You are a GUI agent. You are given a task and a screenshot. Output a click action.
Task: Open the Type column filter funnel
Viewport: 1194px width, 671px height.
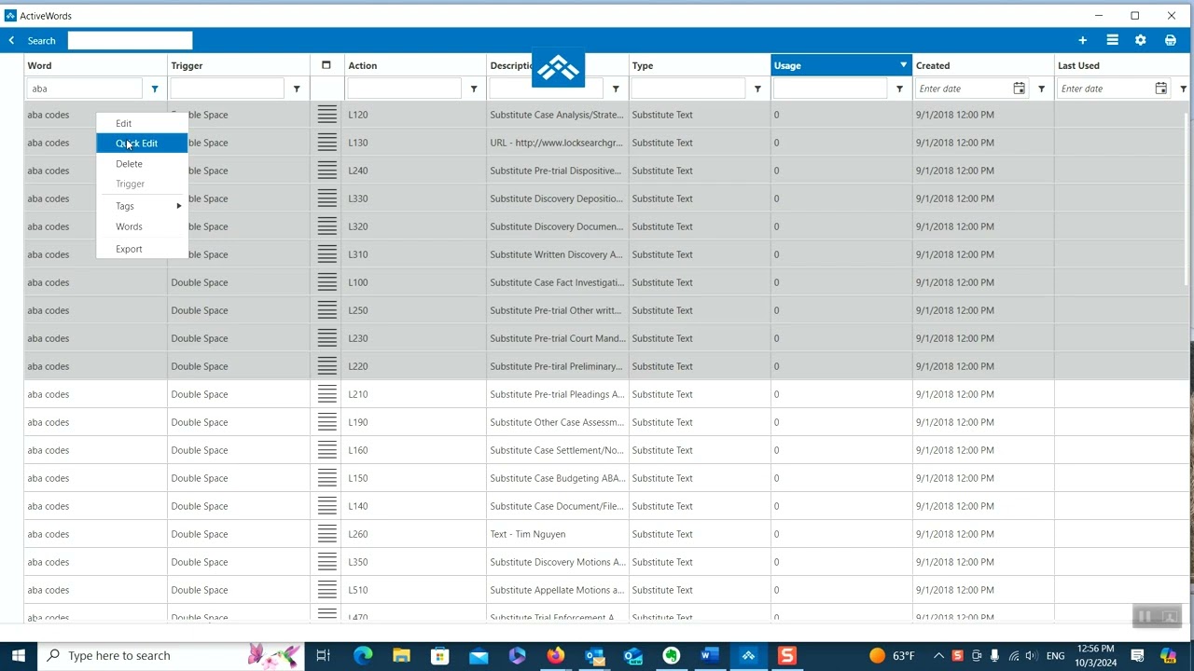tap(757, 89)
